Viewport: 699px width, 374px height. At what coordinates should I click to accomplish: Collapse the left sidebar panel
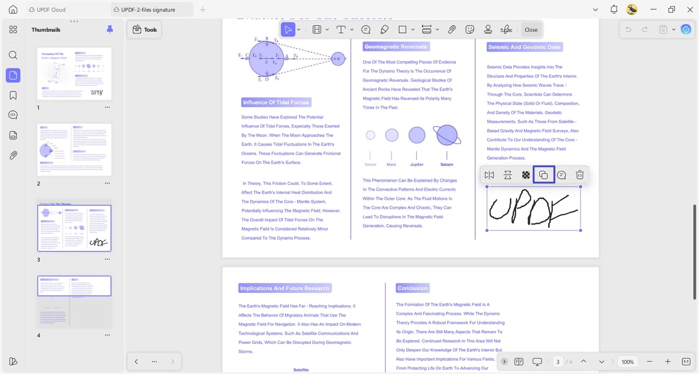click(x=13, y=361)
